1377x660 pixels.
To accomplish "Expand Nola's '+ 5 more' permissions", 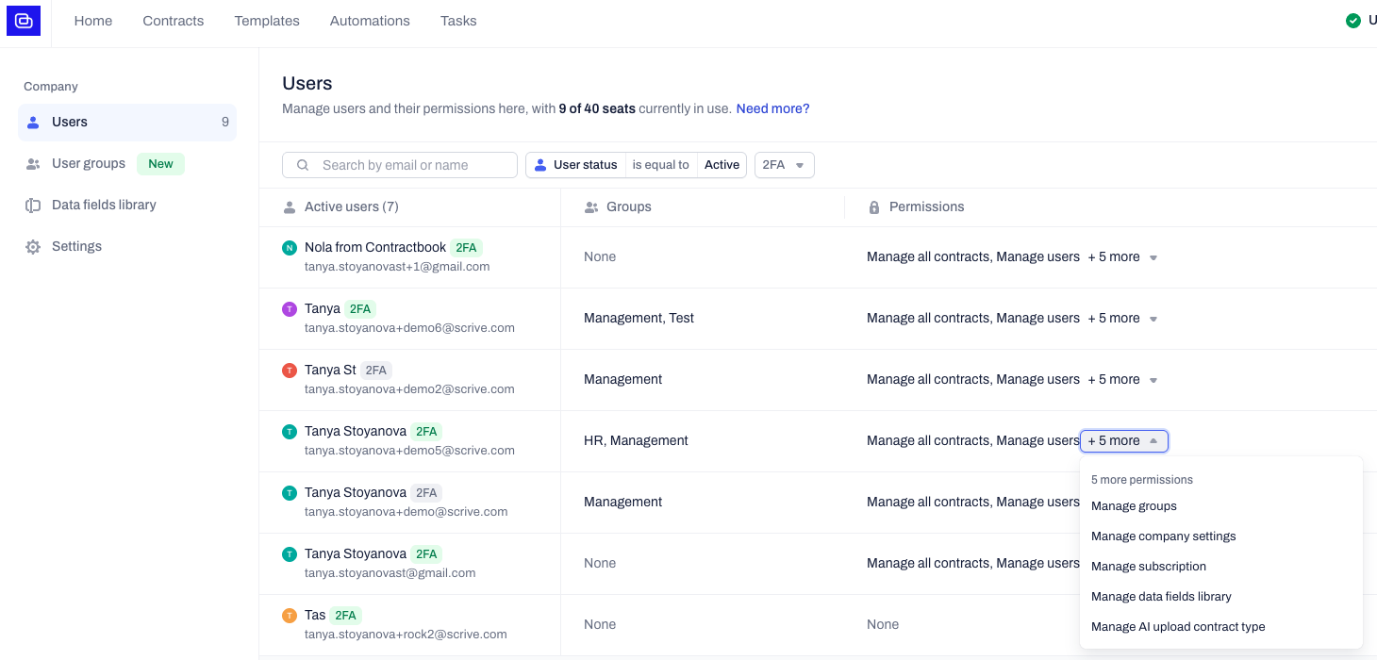I will click(x=1122, y=257).
